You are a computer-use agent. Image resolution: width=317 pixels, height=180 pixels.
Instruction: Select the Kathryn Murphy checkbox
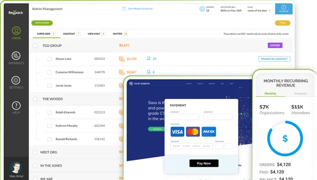50,126
